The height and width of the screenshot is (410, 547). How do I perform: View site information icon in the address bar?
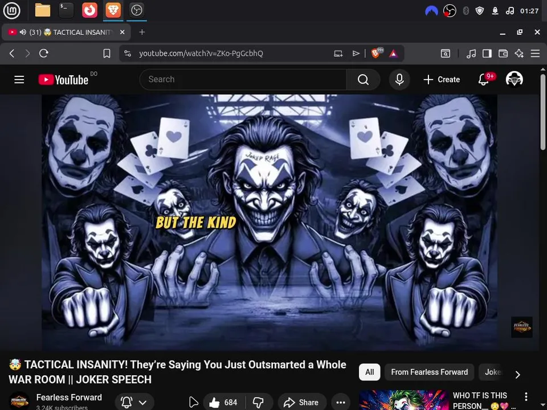[x=128, y=54]
